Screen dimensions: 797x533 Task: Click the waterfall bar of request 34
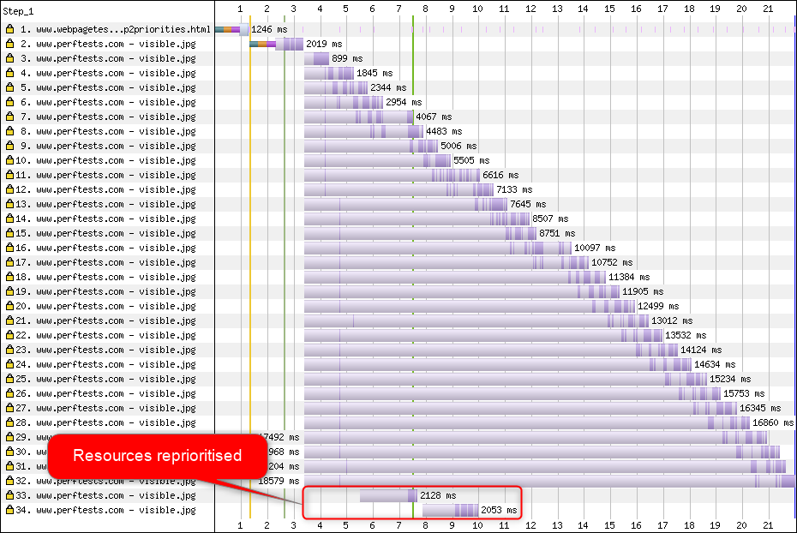450,510
